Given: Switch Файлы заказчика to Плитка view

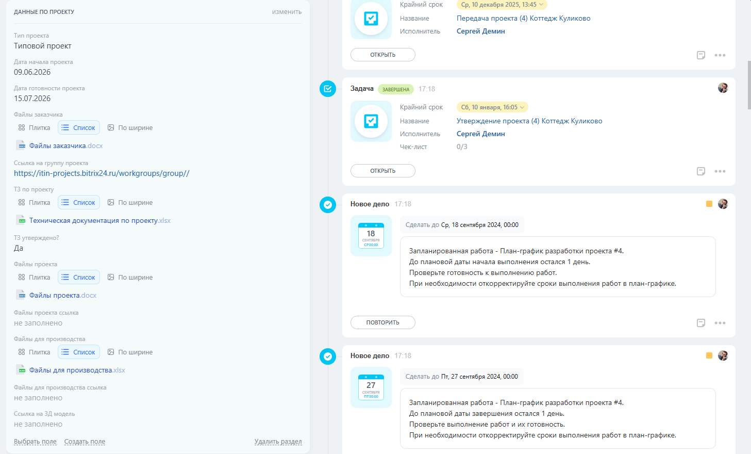Looking at the screenshot, I should click(x=35, y=127).
